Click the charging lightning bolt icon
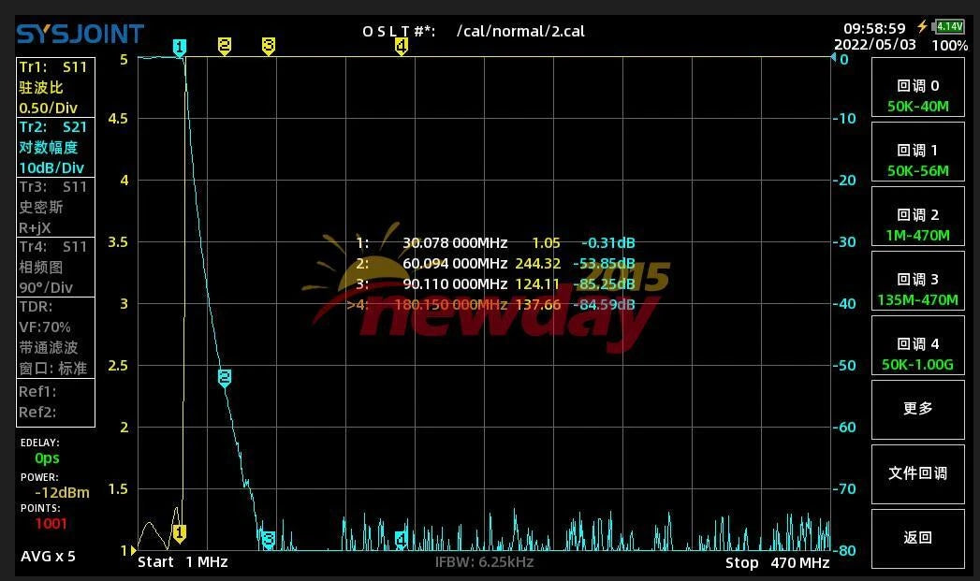The image size is (980, 581). click(x=922, y=26)
